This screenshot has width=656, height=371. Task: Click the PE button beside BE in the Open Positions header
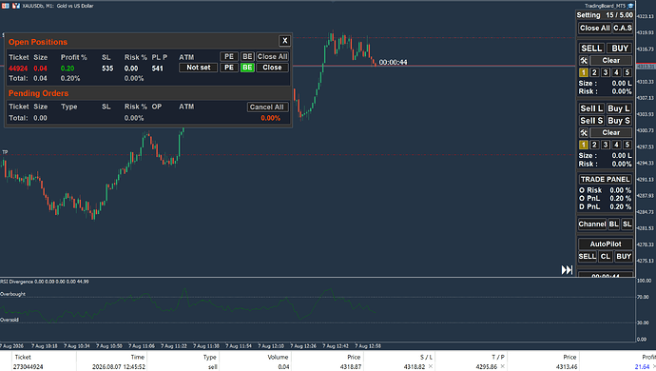pos(229,56)
